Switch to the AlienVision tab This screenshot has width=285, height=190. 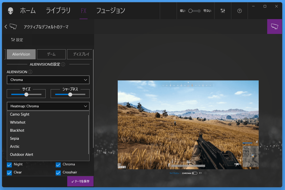click(21, 54)
